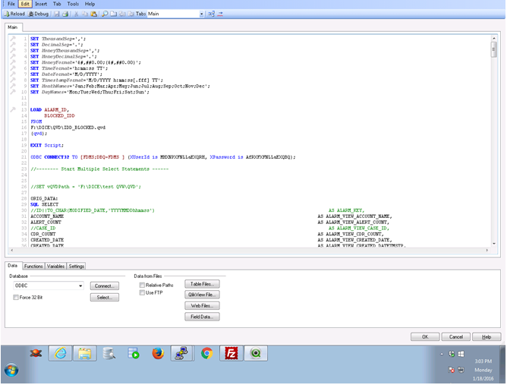Open search with the magnifier icon

click(105, 14)
